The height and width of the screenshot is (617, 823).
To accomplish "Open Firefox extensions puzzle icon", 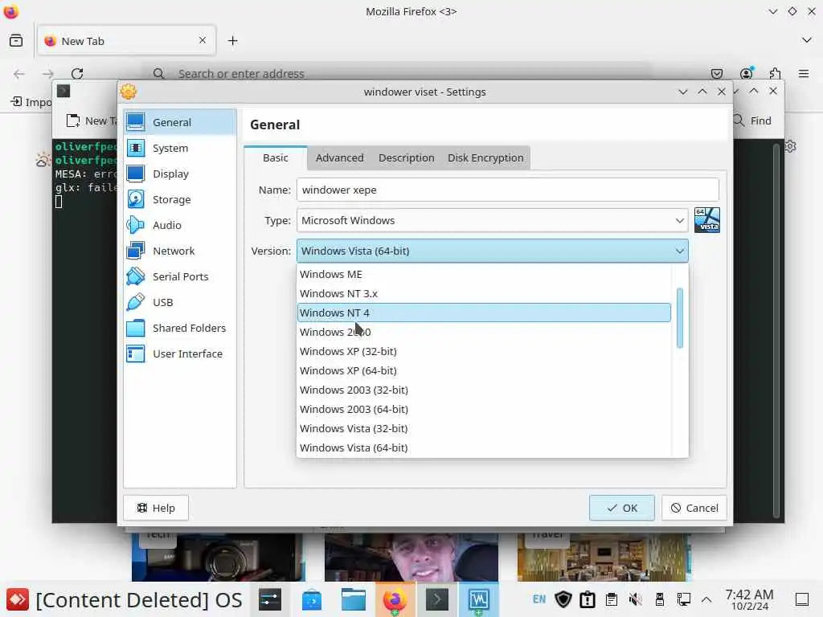I will click(775, 73).
